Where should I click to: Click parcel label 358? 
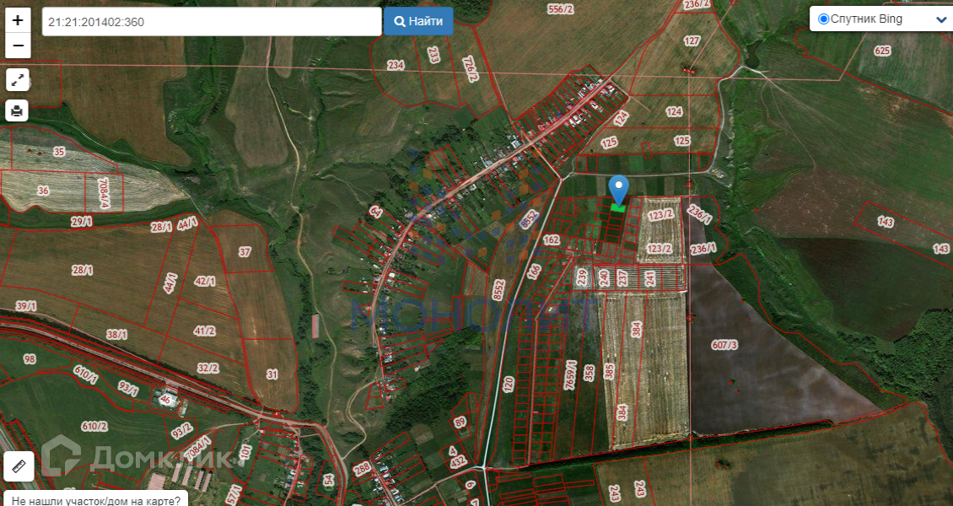click(x=589, y=373)
